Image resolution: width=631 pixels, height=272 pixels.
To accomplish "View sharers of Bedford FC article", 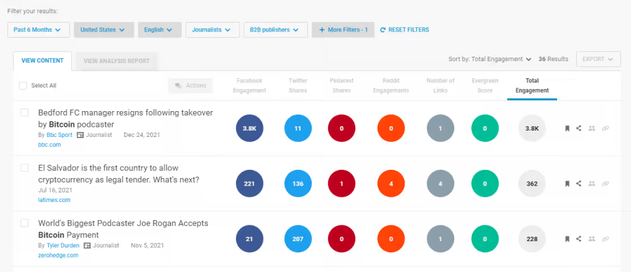I will pos(592,128).
